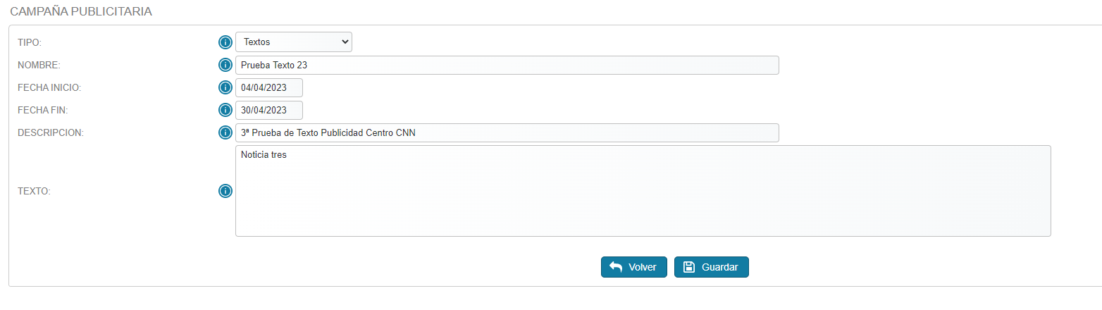Viewport: 1102px width, 310px height.
Task: Save the campaign with Guardar
Action: 712,267
